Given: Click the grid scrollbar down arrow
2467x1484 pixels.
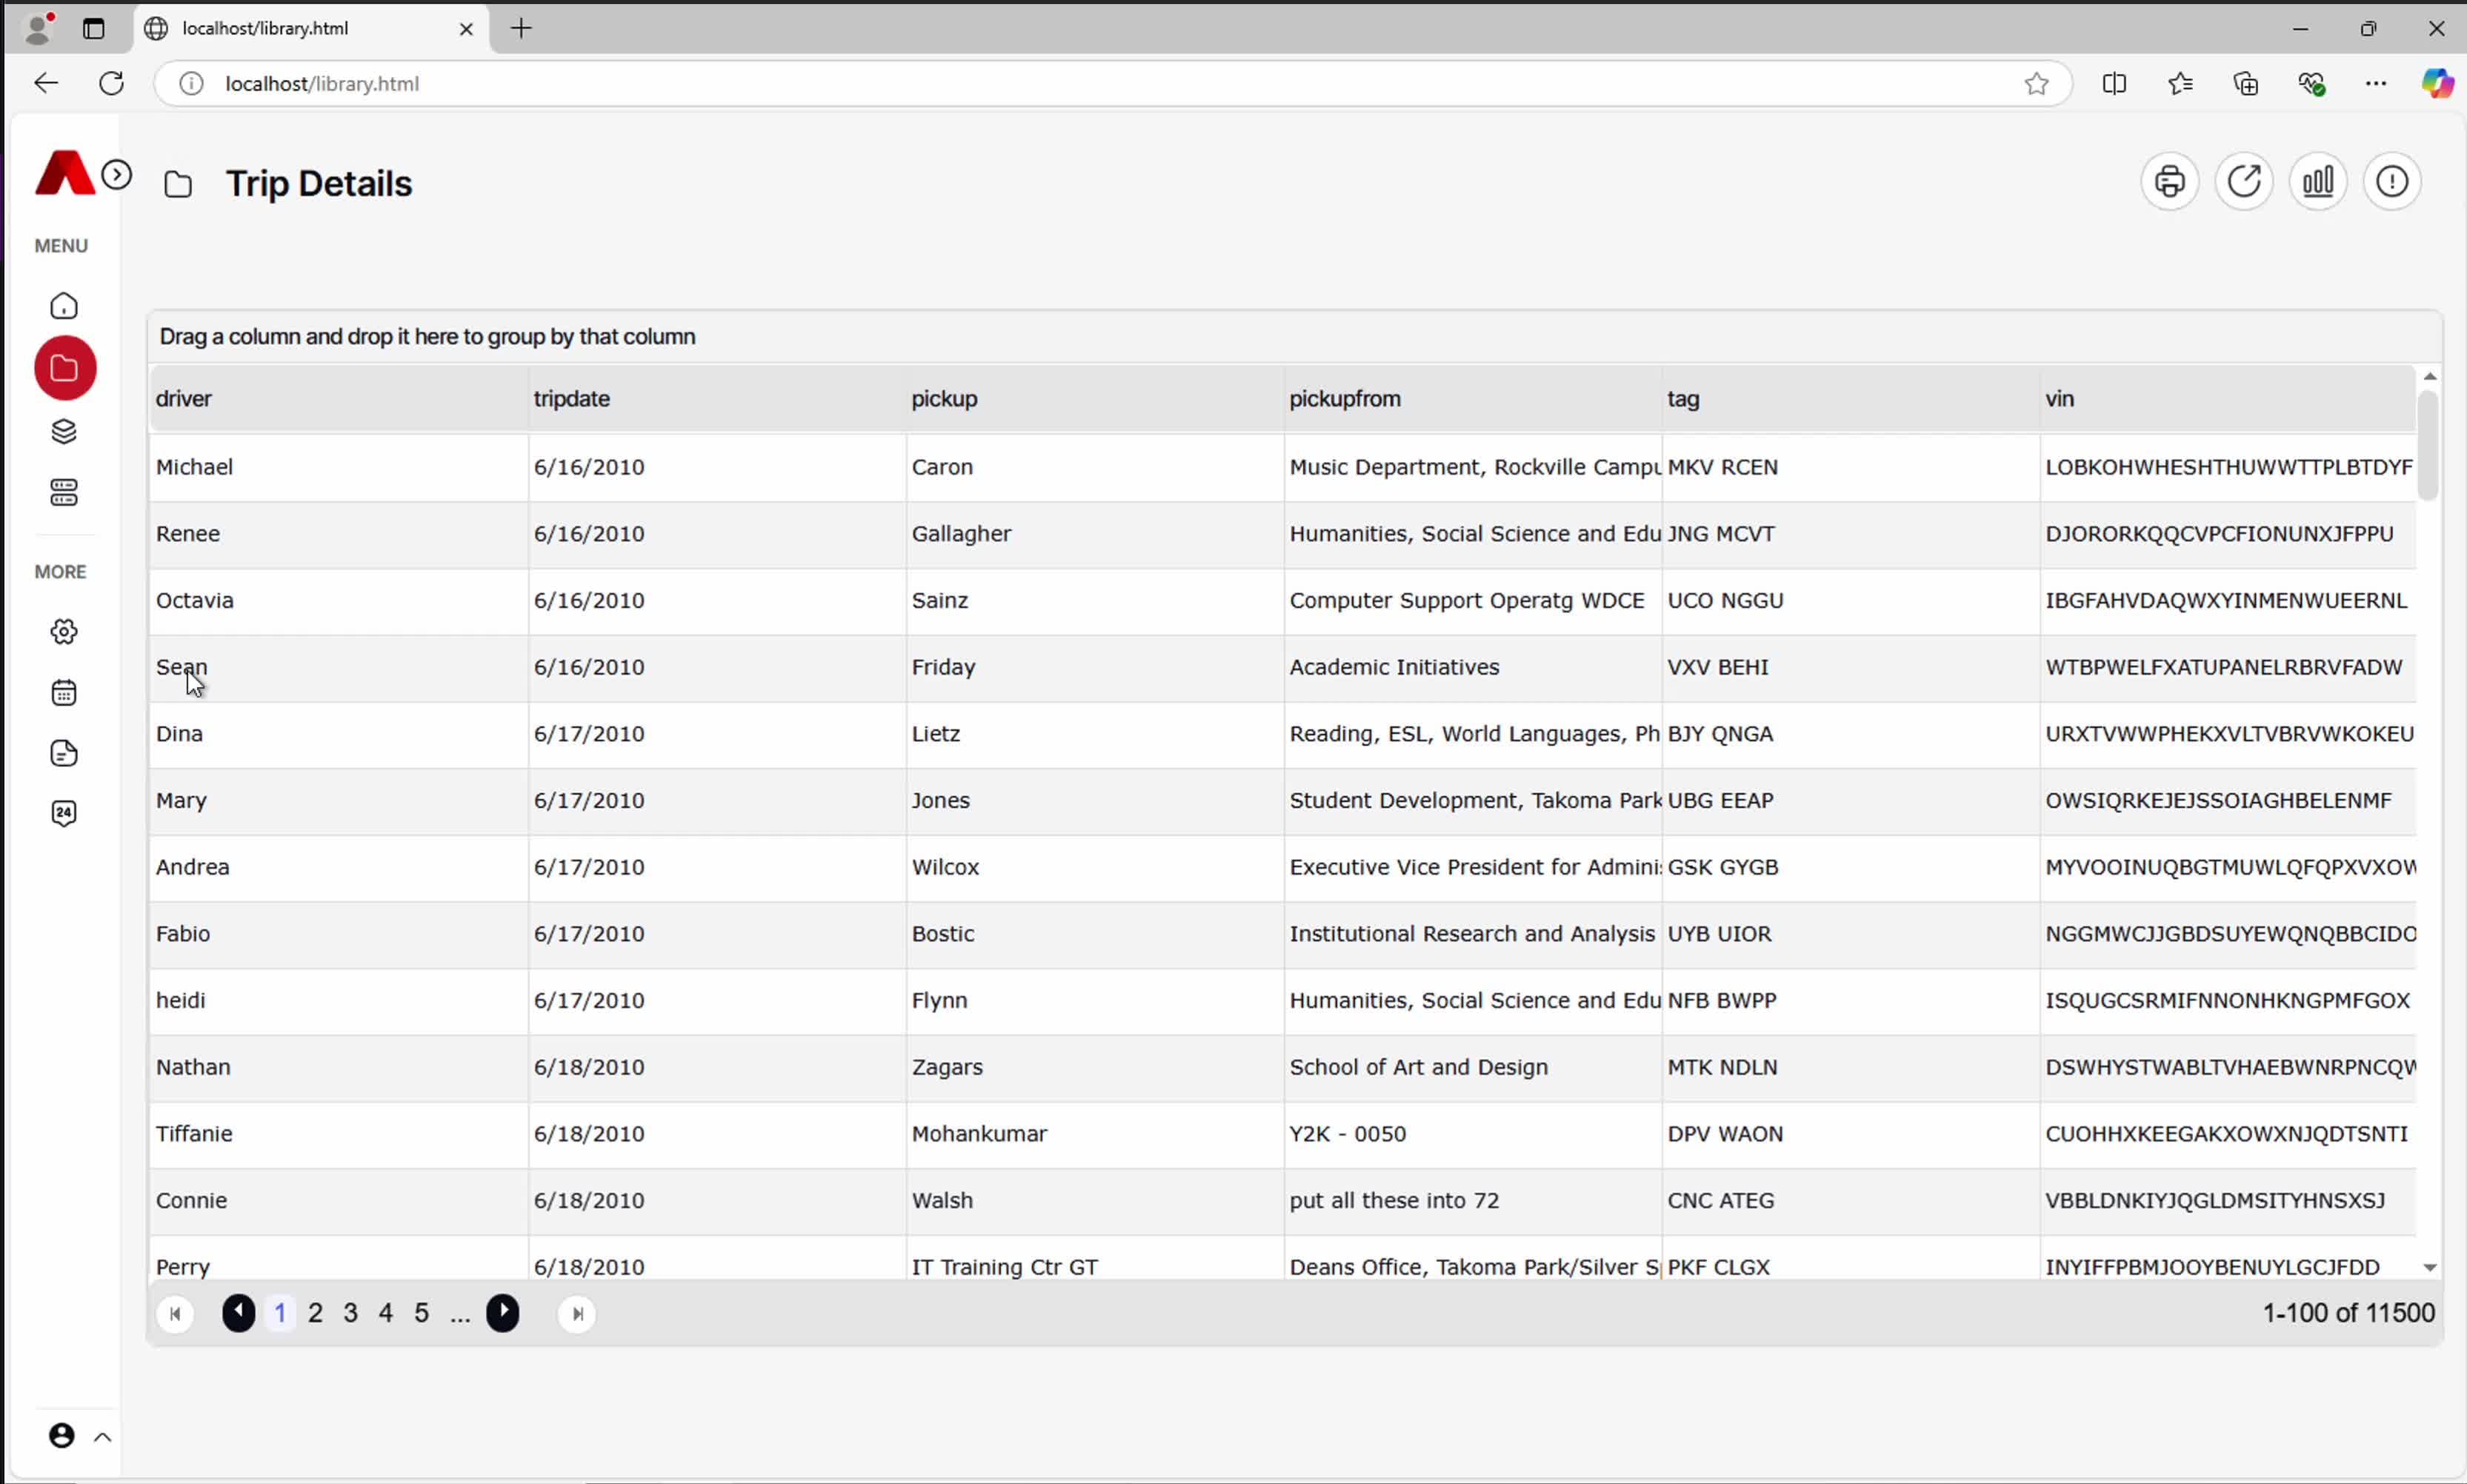Looking at the screenshot, I should click(2429, 1267).
